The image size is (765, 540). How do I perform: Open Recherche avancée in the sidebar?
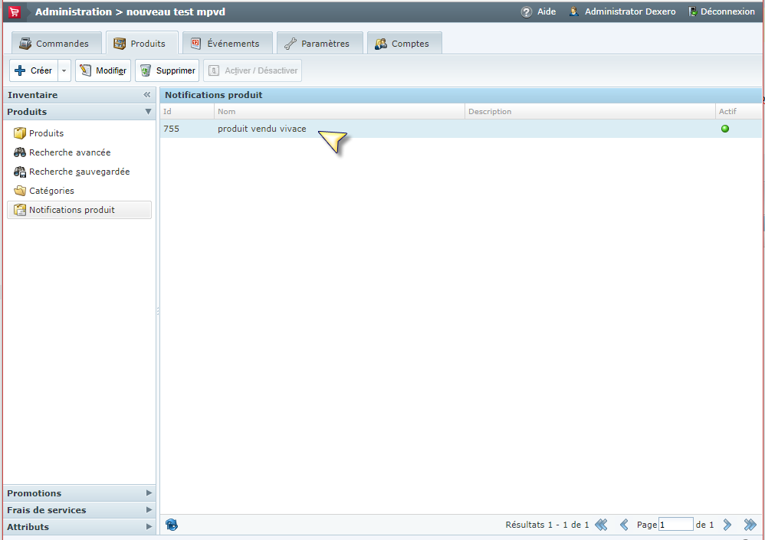(69, 152)
